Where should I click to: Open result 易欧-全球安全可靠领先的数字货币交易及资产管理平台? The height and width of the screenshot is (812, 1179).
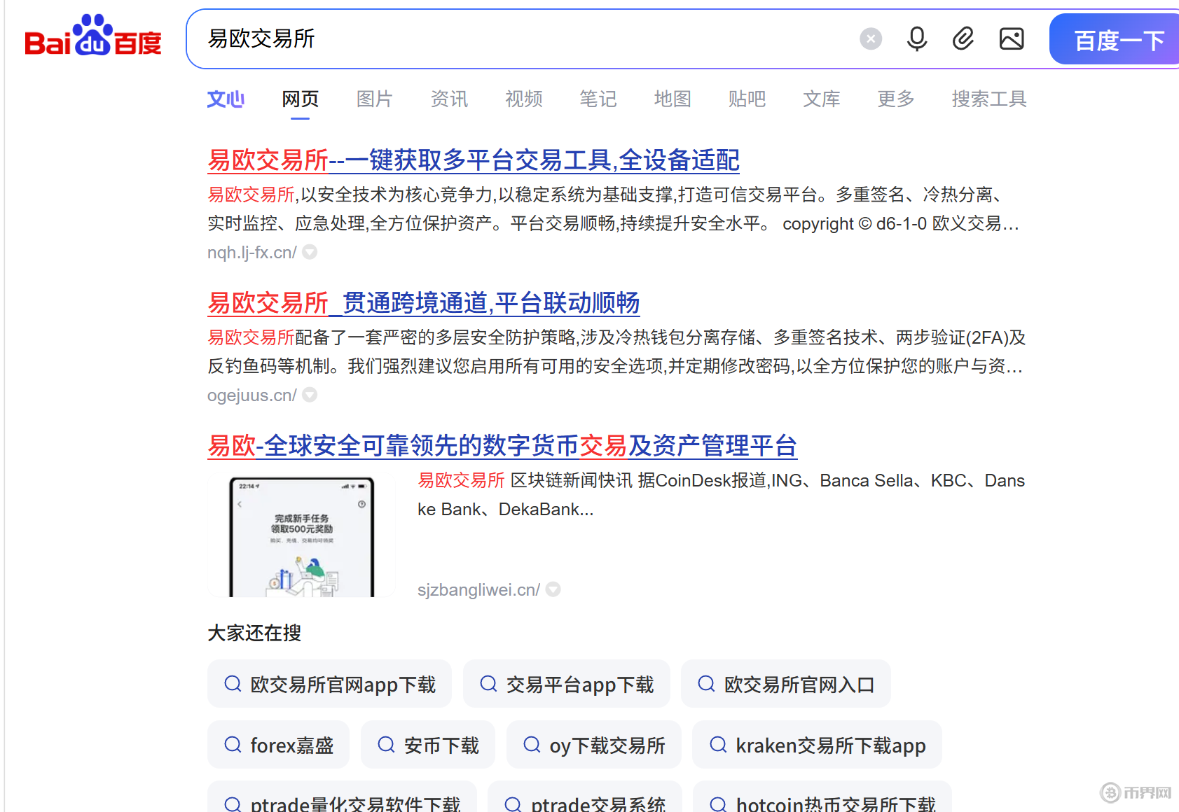point(502,446)
